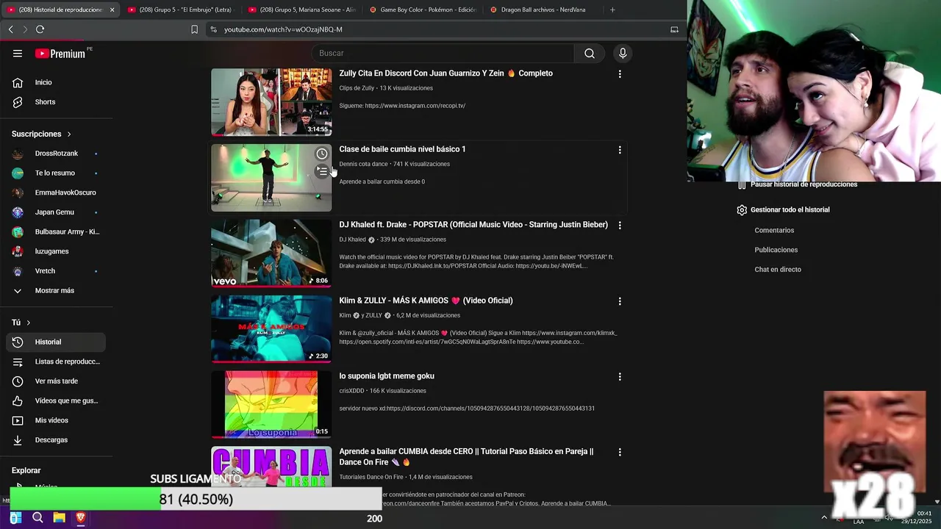Go back in browser
The width and height of the screenshot is (941, 529).
coord(10,29)
